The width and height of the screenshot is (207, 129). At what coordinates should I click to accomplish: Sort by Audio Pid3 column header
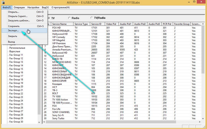pyautogui.click(x=154, y=24)
